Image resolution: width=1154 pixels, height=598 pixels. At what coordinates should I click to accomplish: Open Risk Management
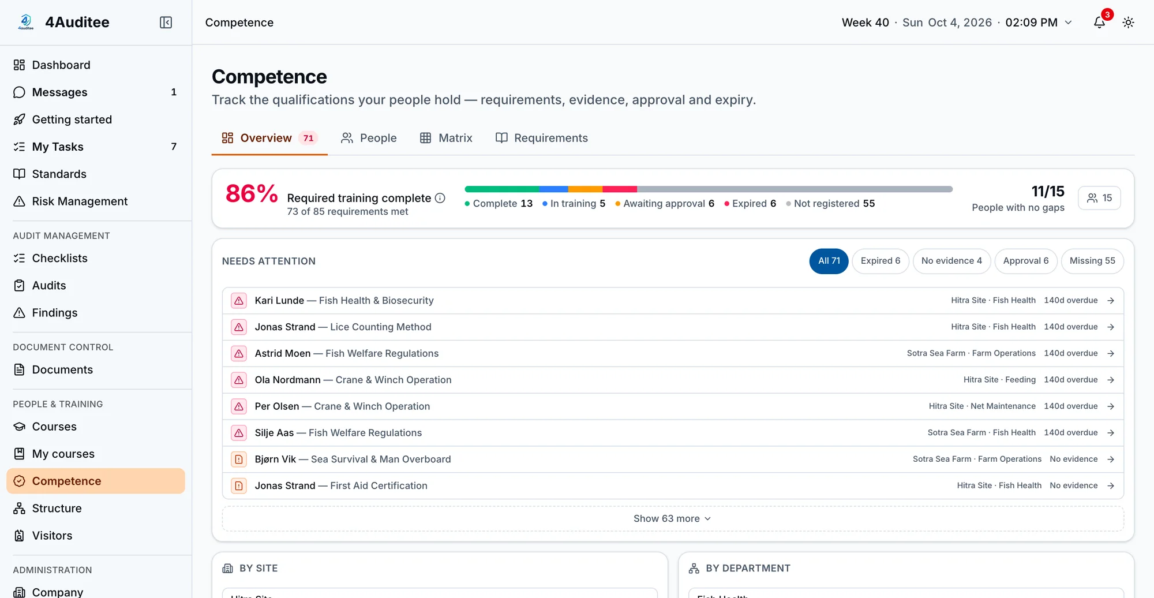click(x=96, y=201)
